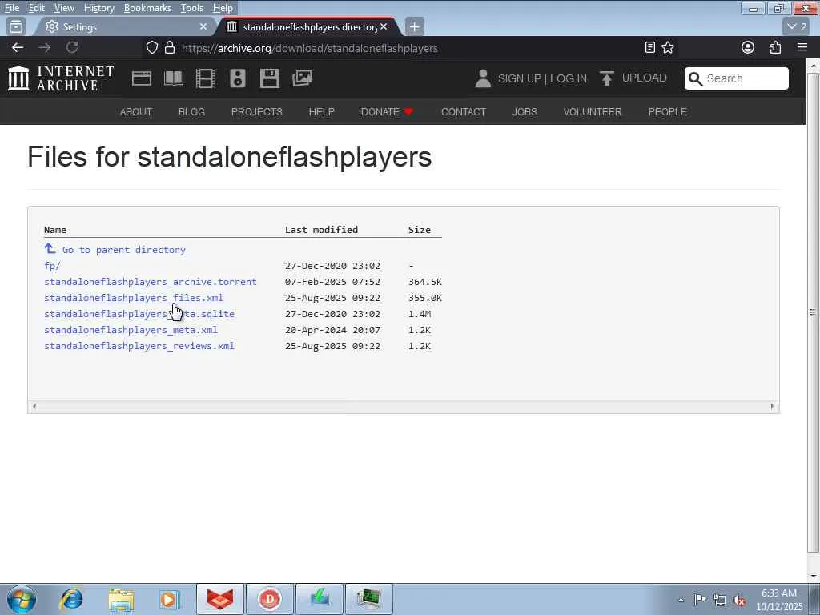Open the Tools menu
Viewport: 820px width, 615px height.
pyautogui.click(x=192, y=8)
